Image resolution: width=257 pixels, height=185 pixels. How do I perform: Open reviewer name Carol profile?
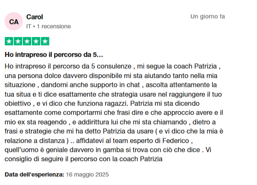click(35, 17)
